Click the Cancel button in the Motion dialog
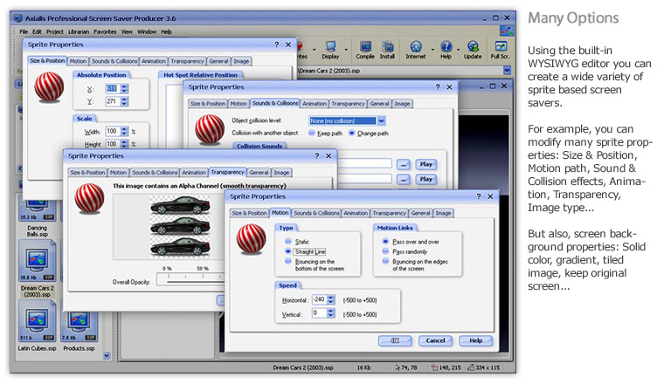Screen dimensions: 664x384 click(x=435, y=340)
